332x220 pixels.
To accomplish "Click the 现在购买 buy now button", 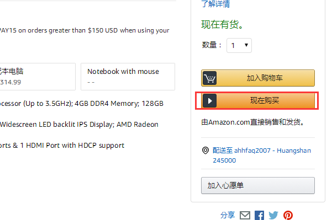I will pos(258,100).
